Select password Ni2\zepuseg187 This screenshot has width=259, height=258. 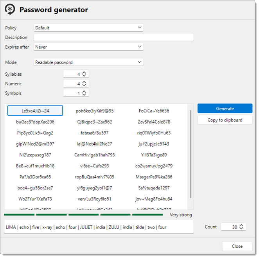[35, 155]
